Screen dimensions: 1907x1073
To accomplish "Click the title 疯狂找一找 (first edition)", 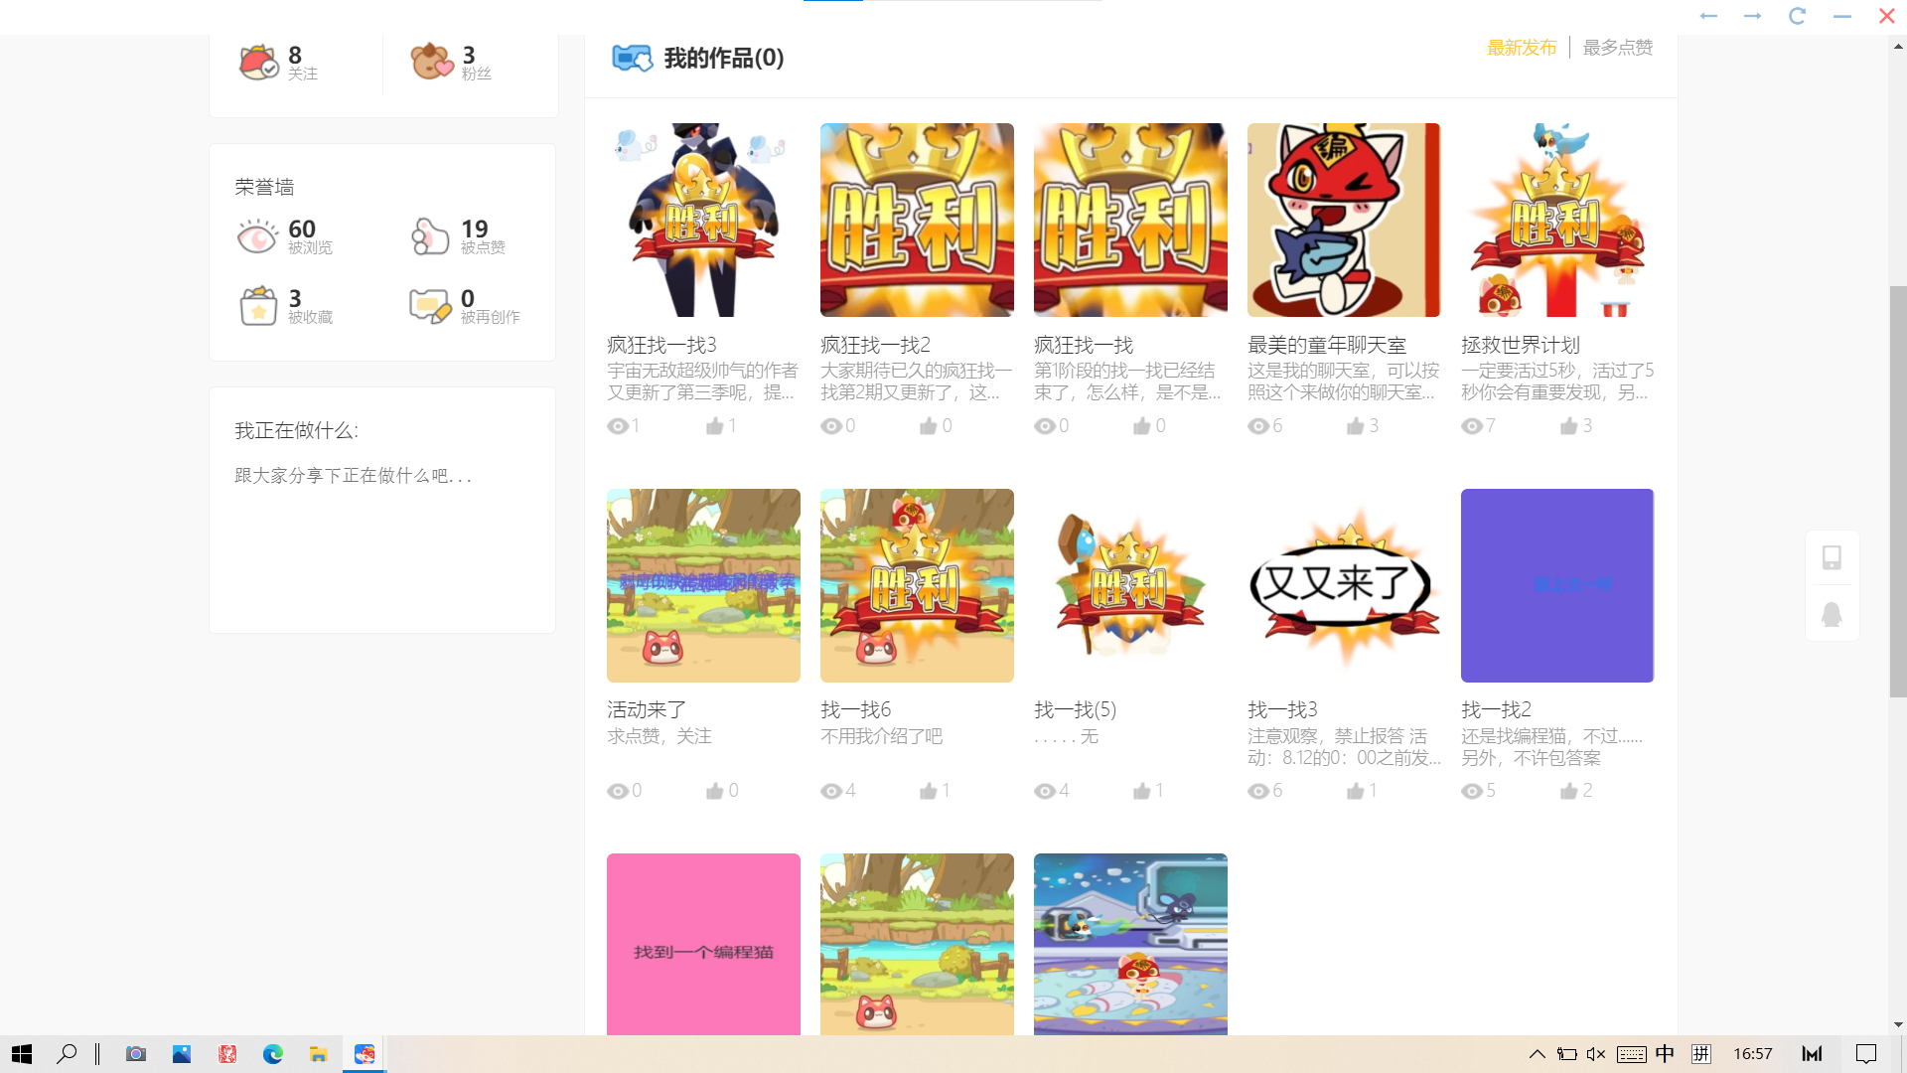I will pos(1084,345).
